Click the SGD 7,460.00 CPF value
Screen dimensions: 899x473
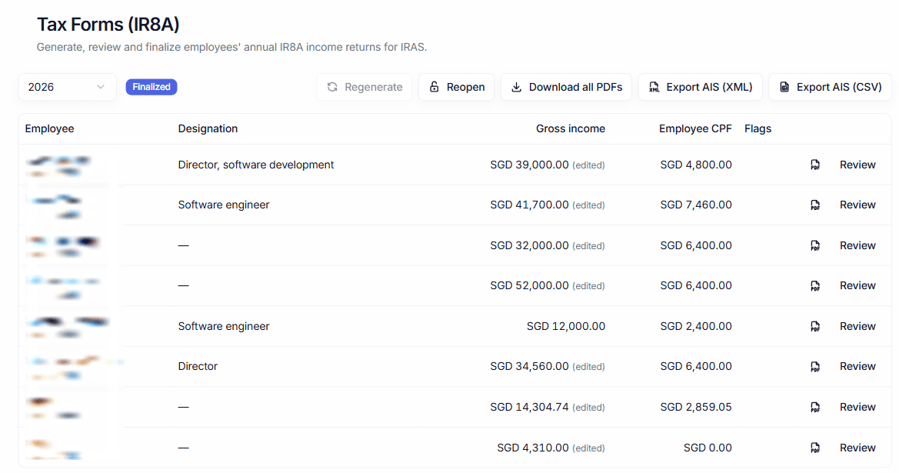tap(695, 205)
